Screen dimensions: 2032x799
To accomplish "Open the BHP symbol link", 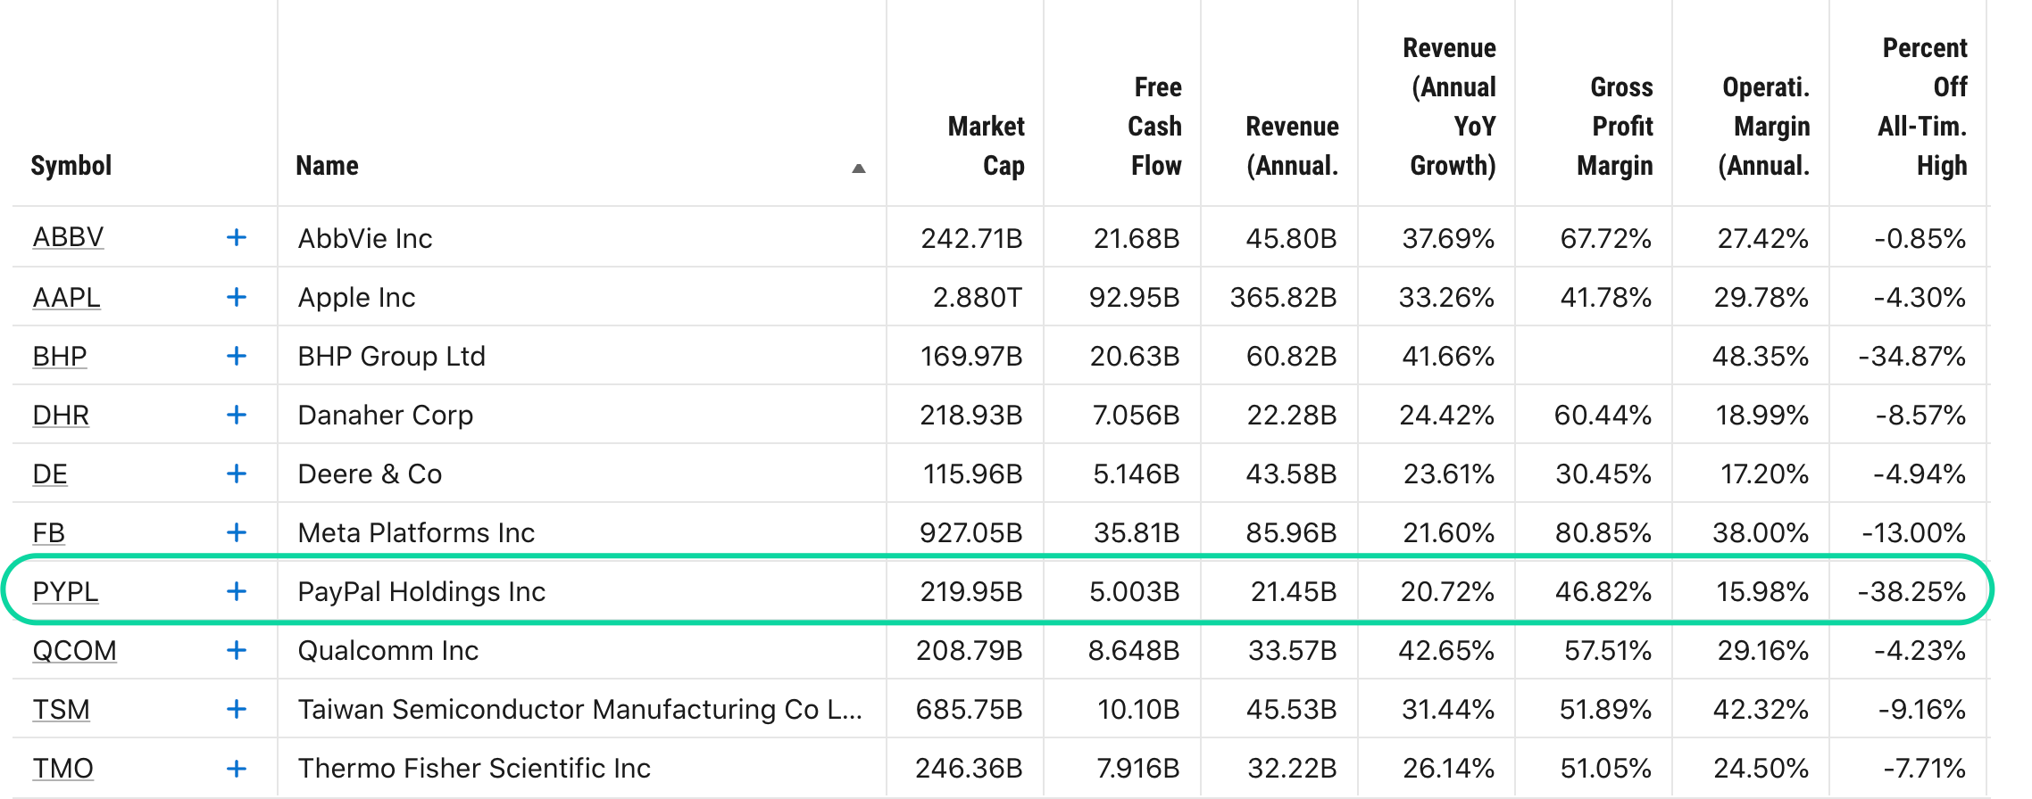I will coord(60,355).
